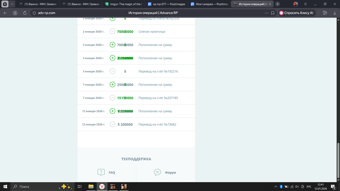This screenshot has height=191, width=340.
Task: Open the Форум link
Action: (170, 172)
